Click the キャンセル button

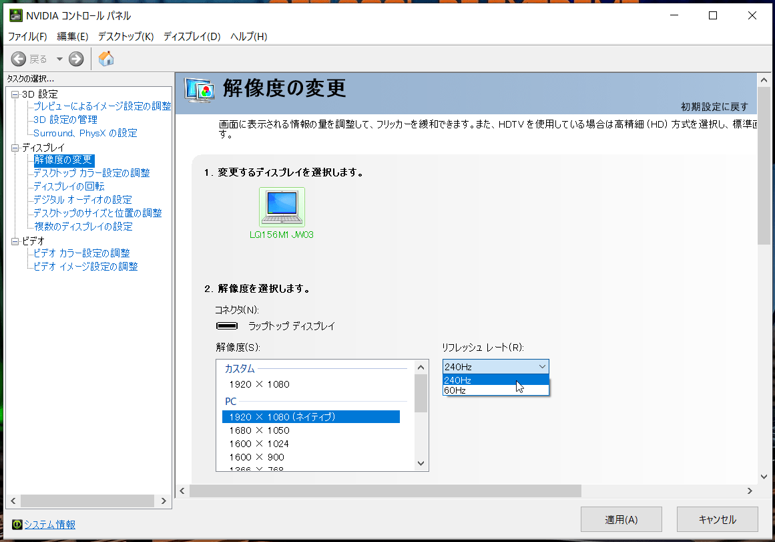tap(717, 519)
